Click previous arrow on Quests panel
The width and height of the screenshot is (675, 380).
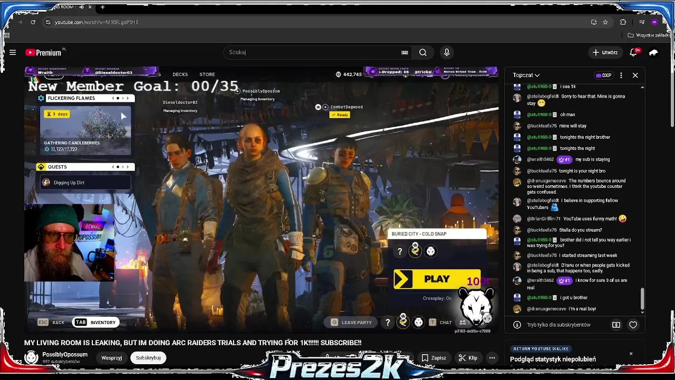pos(113,167)
